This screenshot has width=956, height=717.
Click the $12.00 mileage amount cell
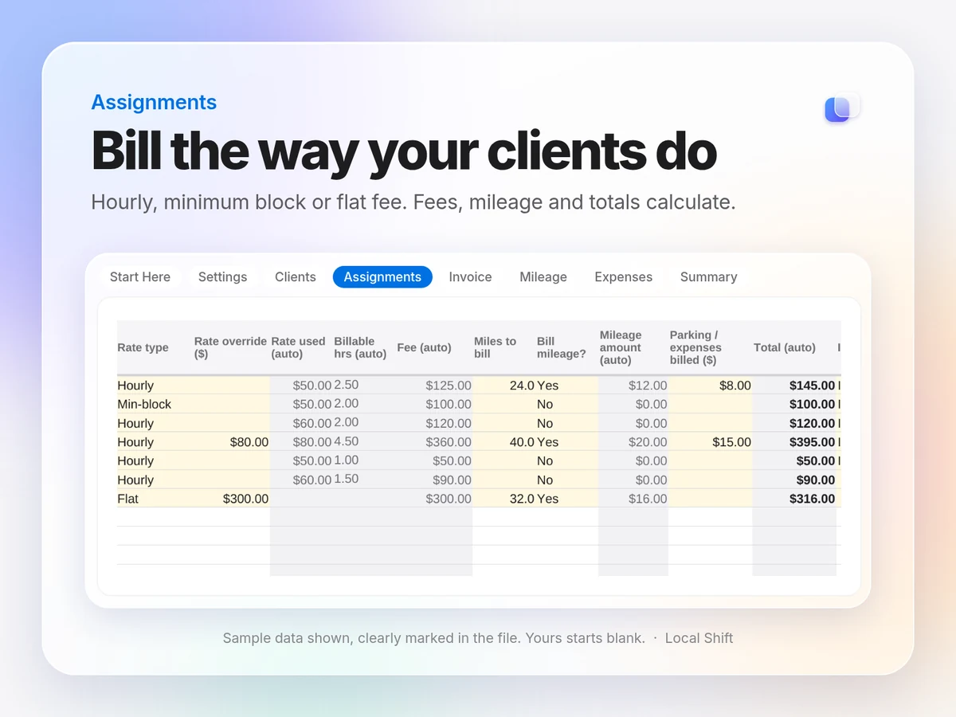633,386
